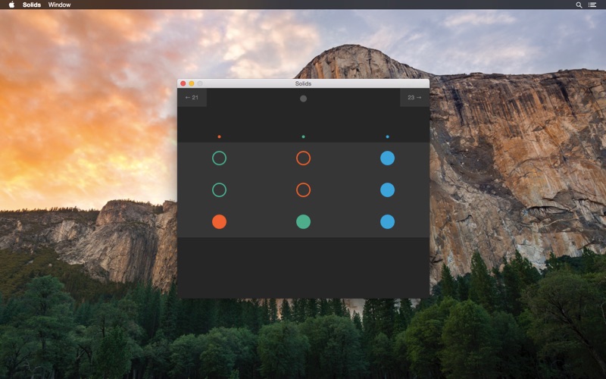Select the small blue indicator dot
The image size is (606, 379).
click(x=387, y=136)
